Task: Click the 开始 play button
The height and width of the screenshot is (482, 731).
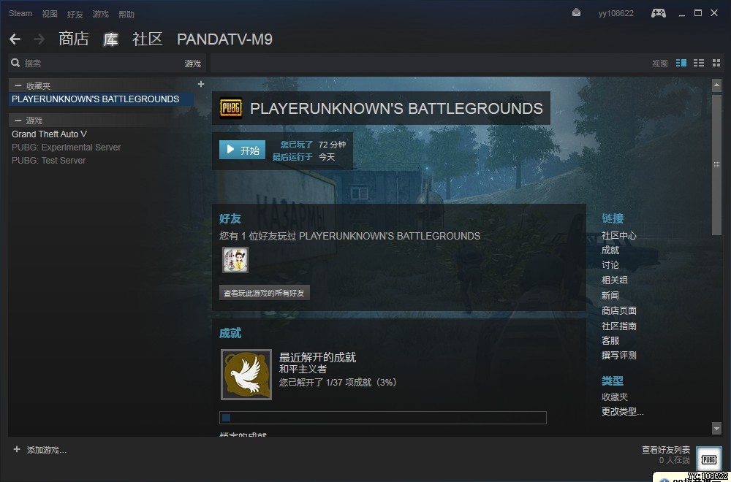Action: [x=243, y=150]
